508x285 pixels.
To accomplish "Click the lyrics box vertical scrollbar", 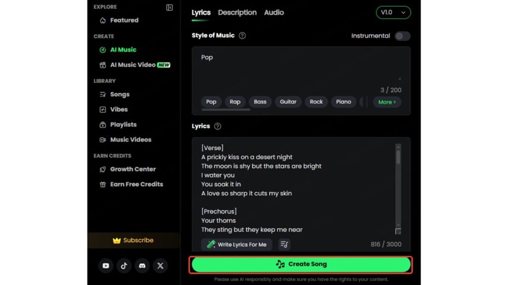I will [x=398, y=158].
